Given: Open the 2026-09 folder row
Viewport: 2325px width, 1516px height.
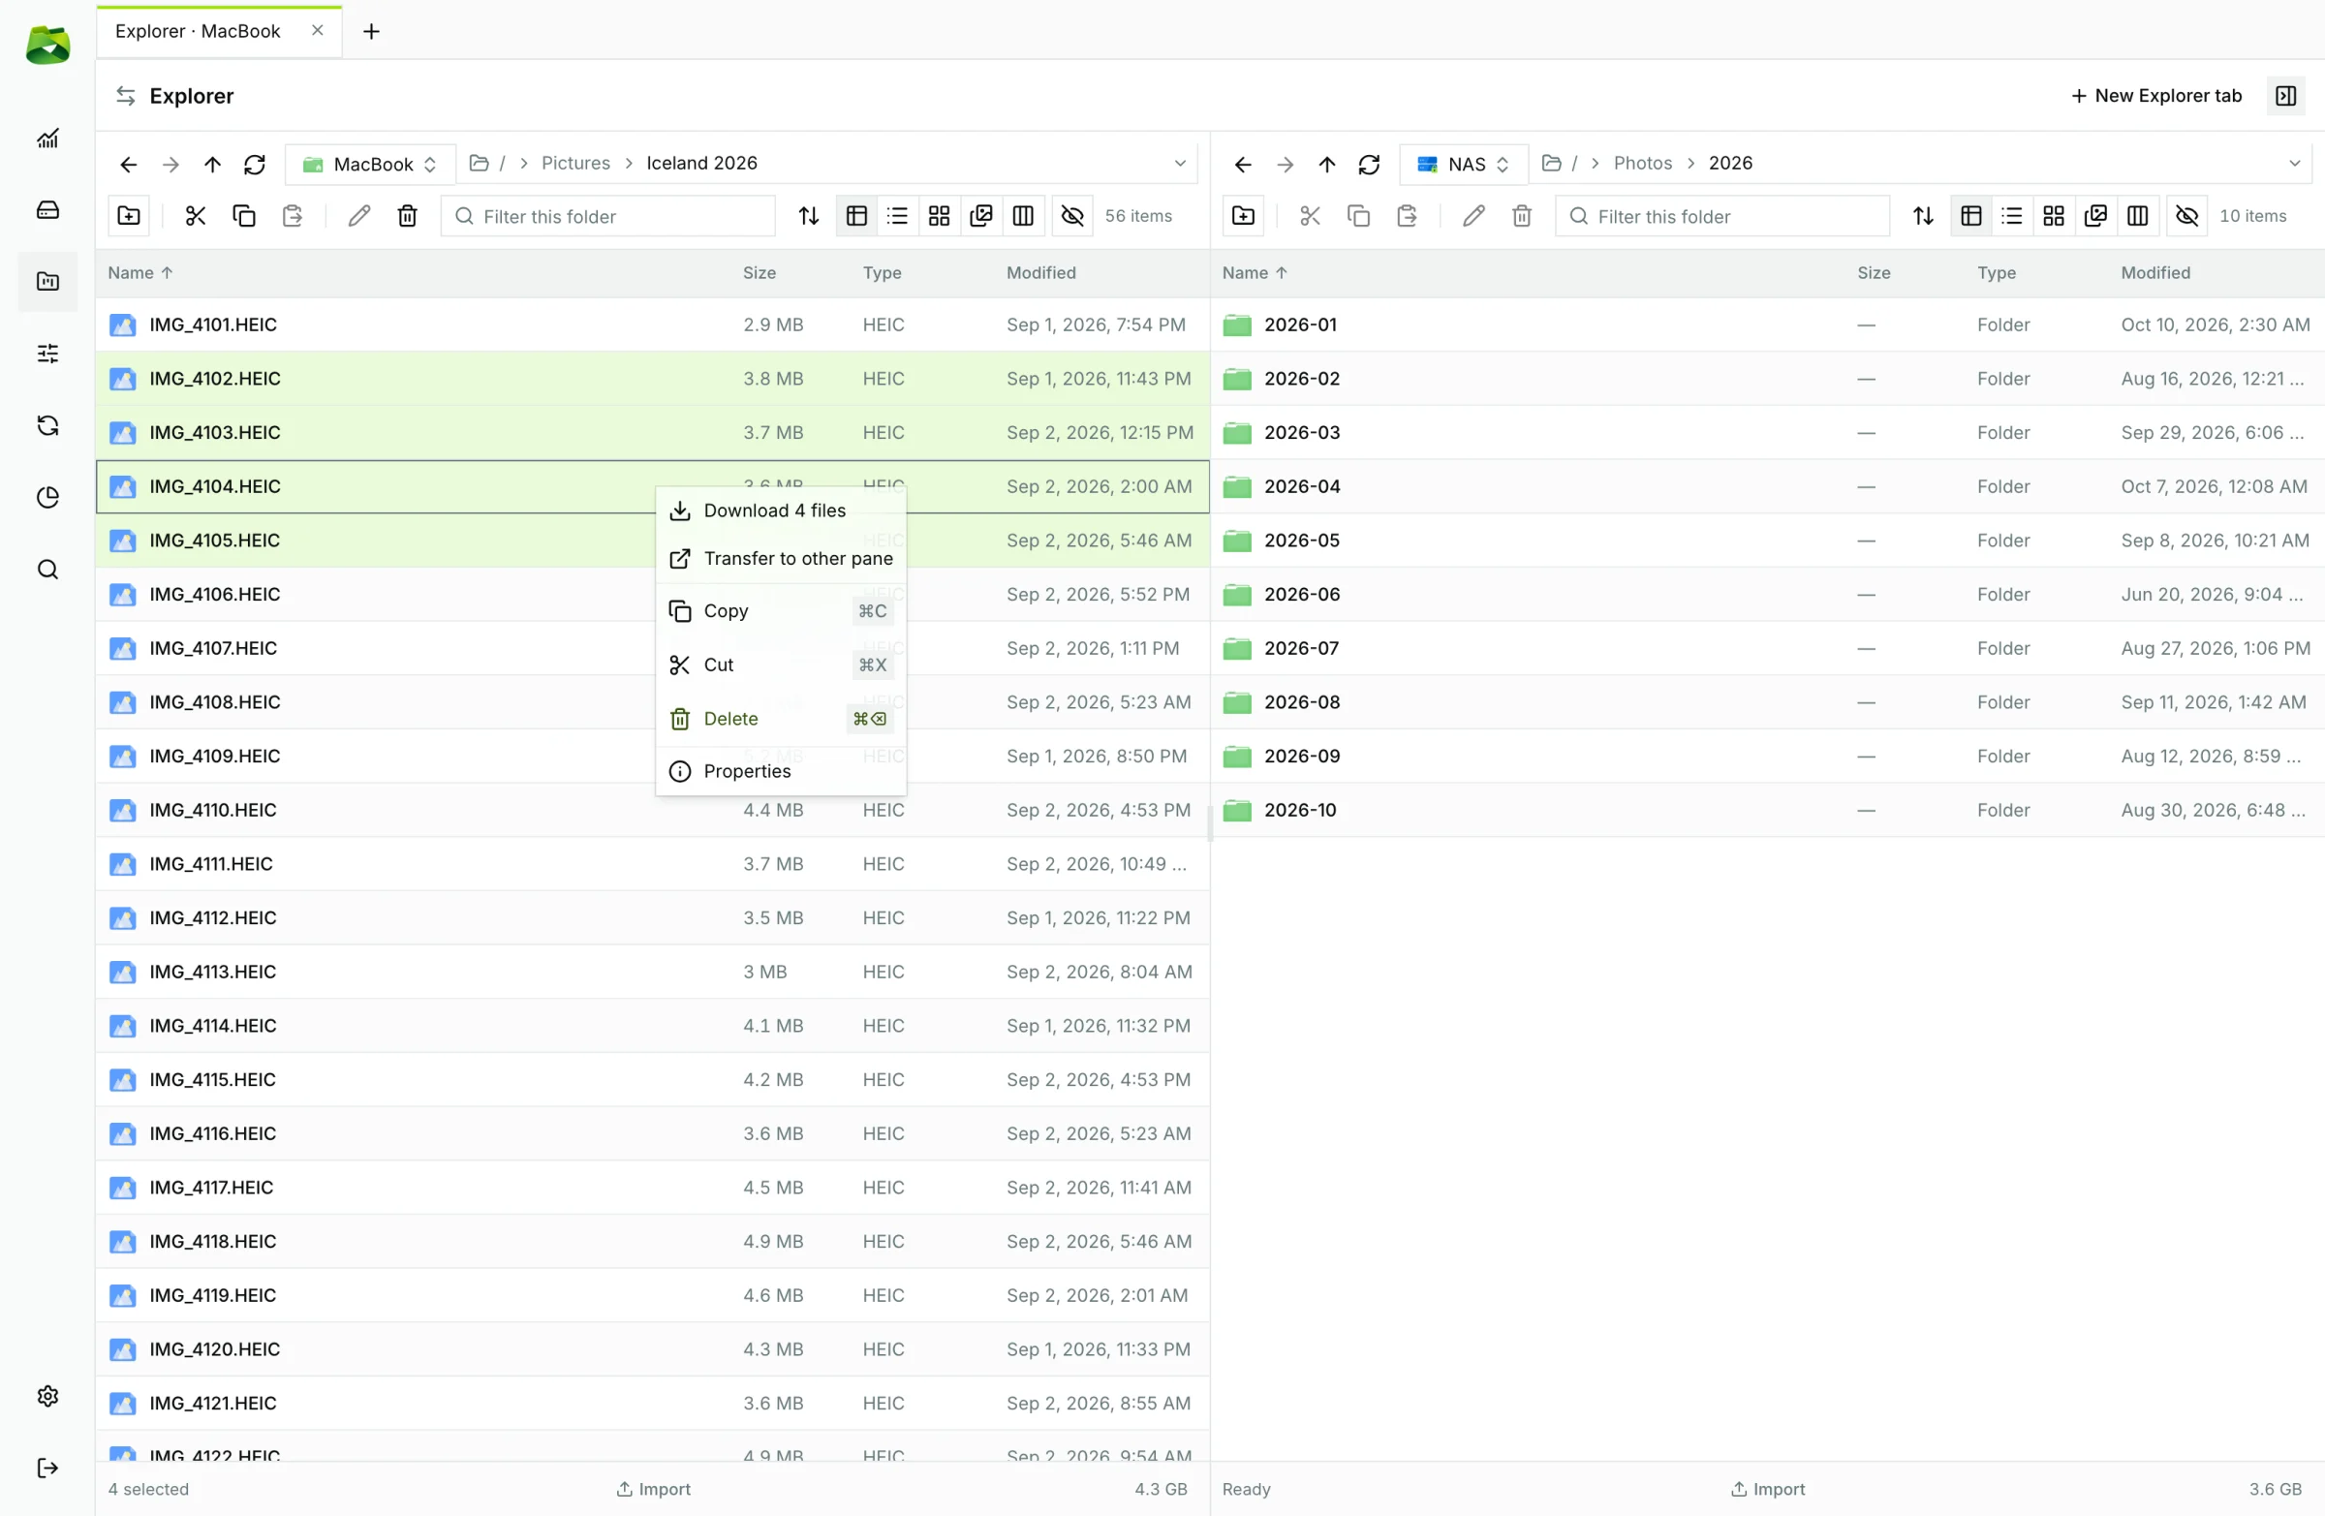Looking at the screenshot, I should [1767, 756].
